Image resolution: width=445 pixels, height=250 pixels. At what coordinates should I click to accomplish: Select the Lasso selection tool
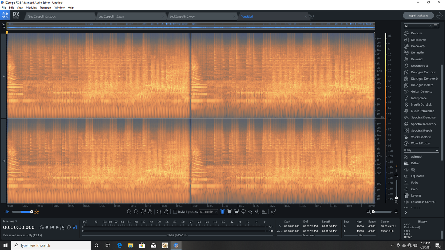coord(243,212)
